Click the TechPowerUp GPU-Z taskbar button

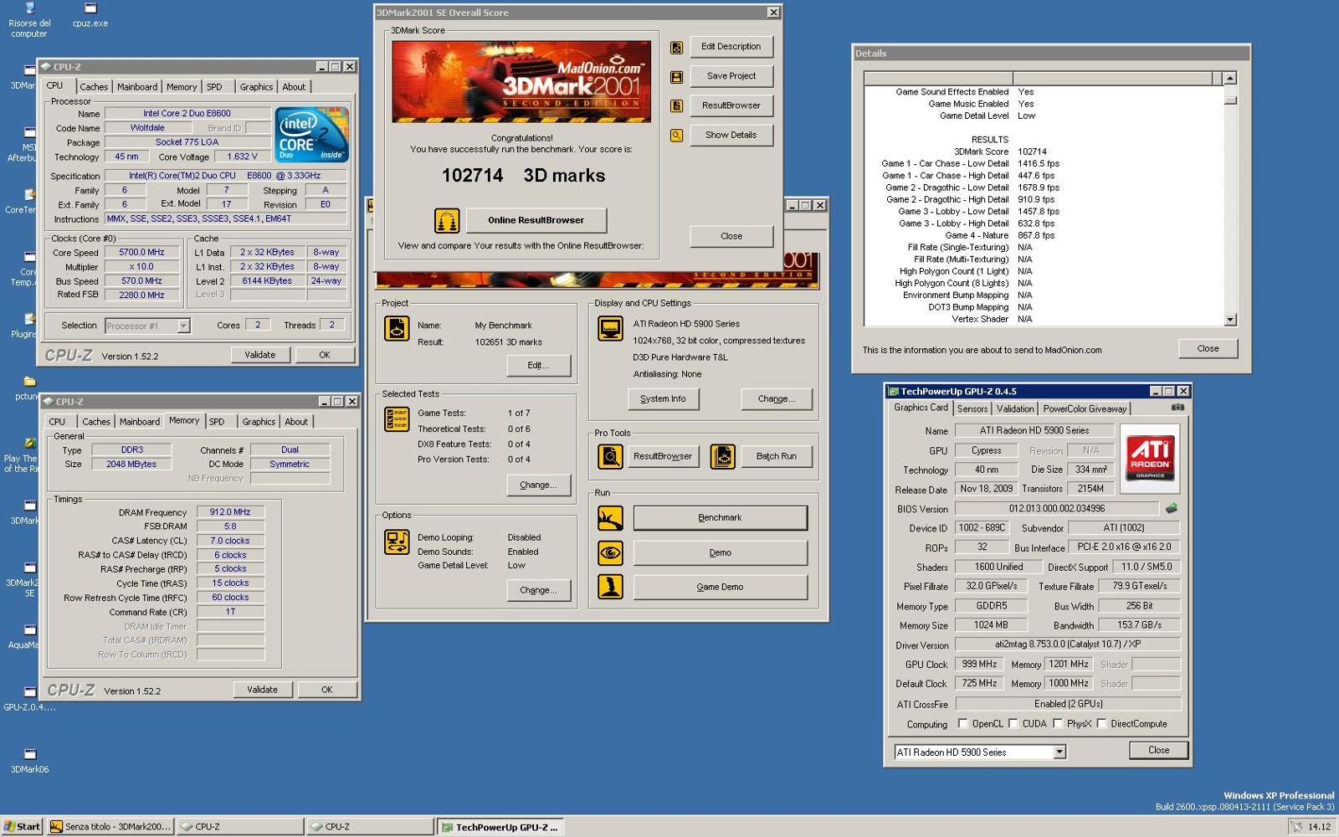tap(499, 827)
